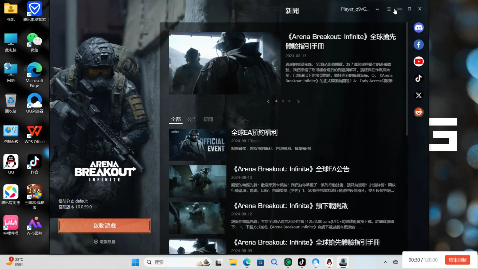The width and height of the screenshot is (478, 269).
Task: Open the weather widget showing 28°C
Action: point(14,262)
